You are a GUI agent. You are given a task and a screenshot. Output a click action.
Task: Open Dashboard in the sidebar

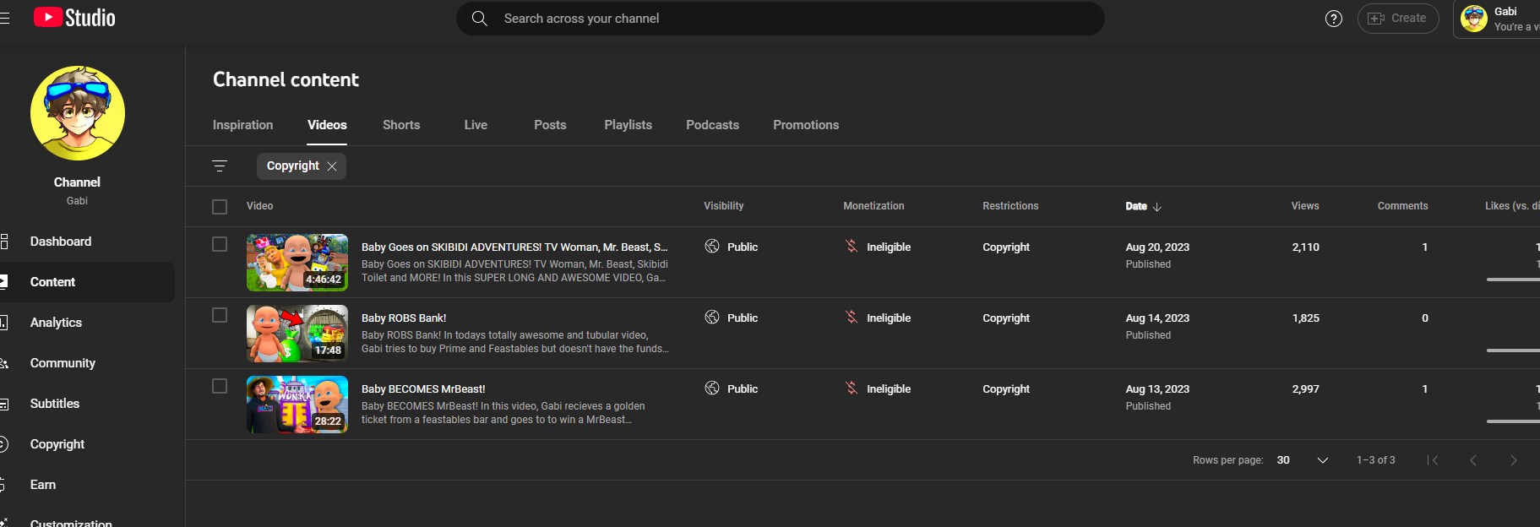(x=87, y=242)
